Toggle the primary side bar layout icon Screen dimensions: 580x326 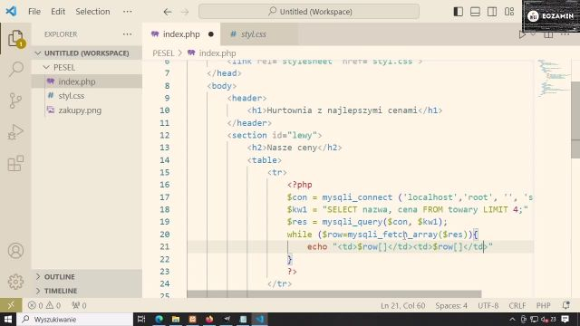point(459,12)
